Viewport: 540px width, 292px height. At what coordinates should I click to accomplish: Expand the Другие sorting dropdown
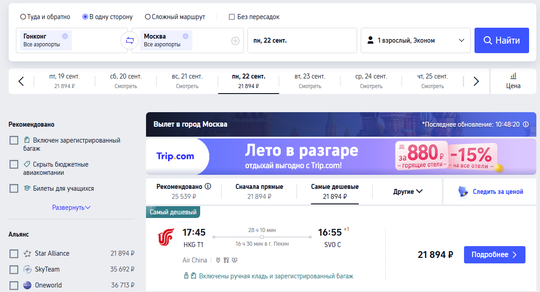[408, 192]
